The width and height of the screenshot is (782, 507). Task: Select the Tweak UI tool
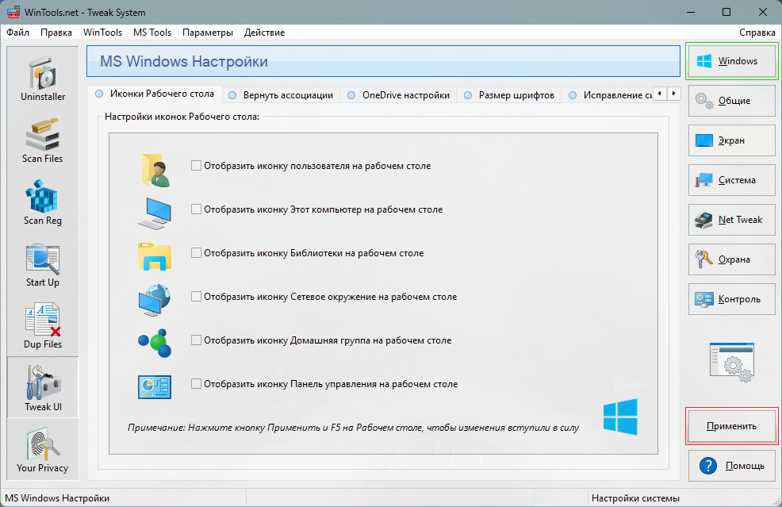[43, 387]
